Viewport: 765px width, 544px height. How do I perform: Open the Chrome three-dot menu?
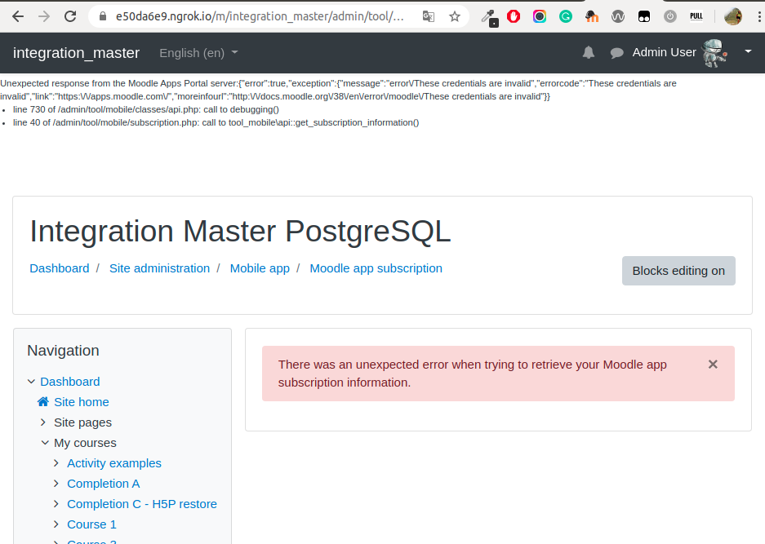click(x=758, y=16)
